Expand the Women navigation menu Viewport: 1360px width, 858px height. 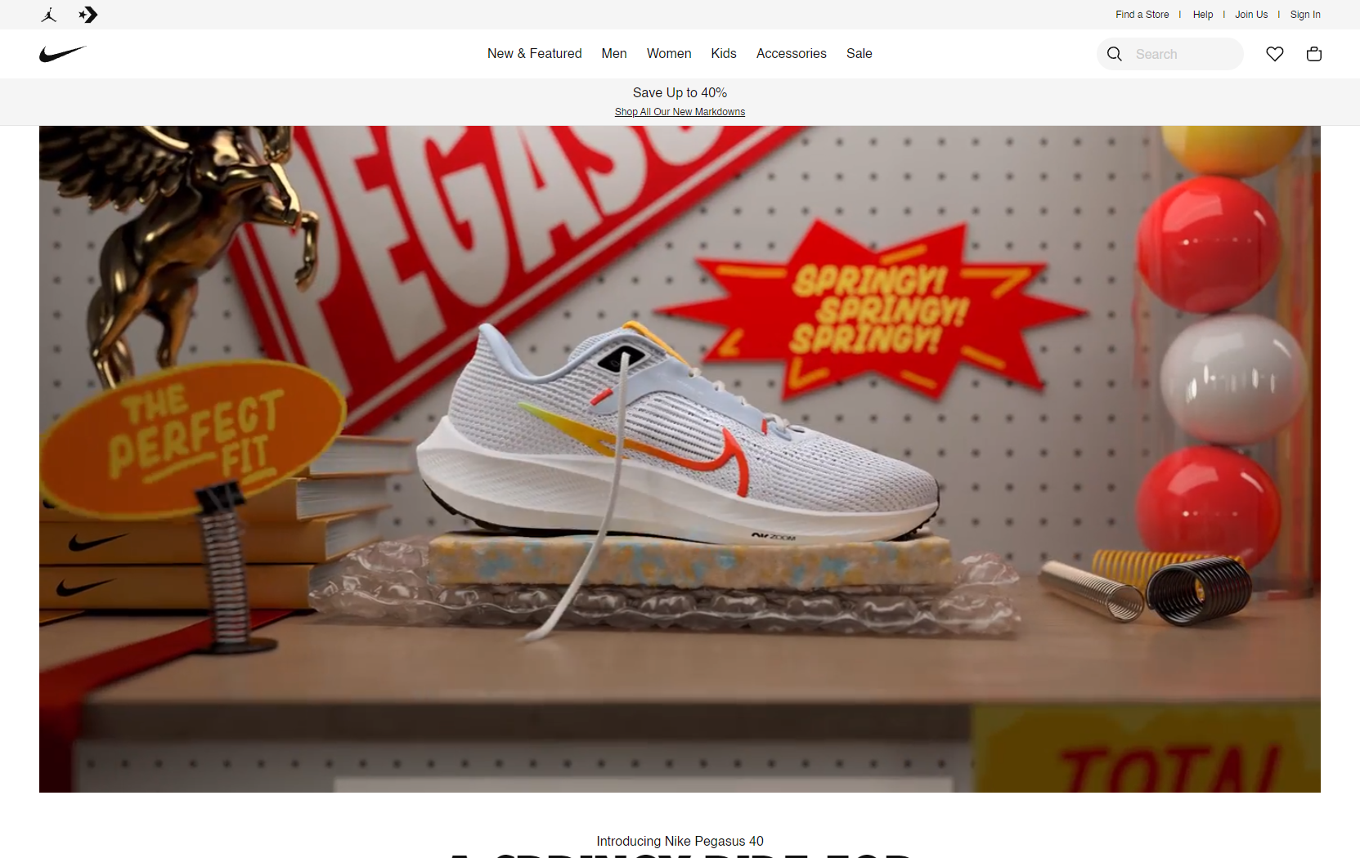(668, 54)
